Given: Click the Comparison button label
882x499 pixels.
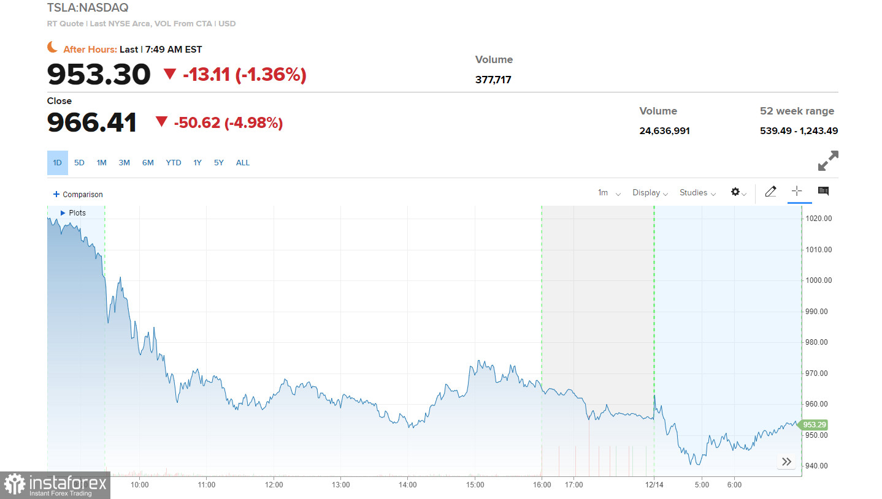Looking at the screenshot, I should coord(83,195).
